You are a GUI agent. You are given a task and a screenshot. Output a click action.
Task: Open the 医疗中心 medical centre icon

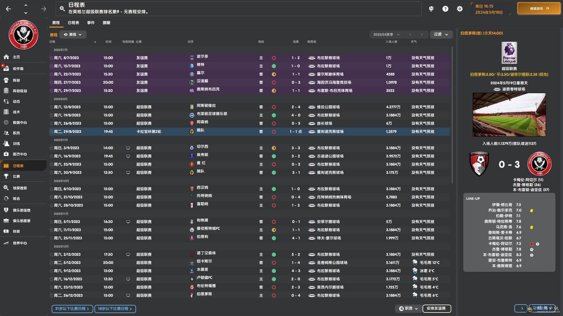6,154
